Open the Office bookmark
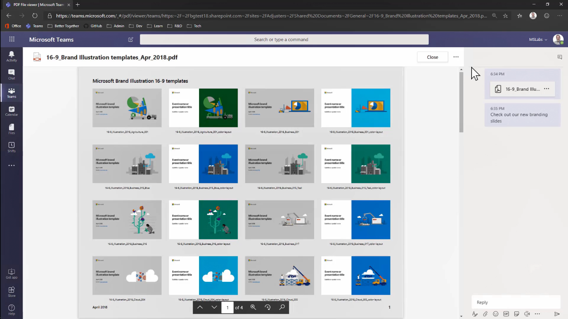Screen dimensions: 568x319 coord(13,26)
